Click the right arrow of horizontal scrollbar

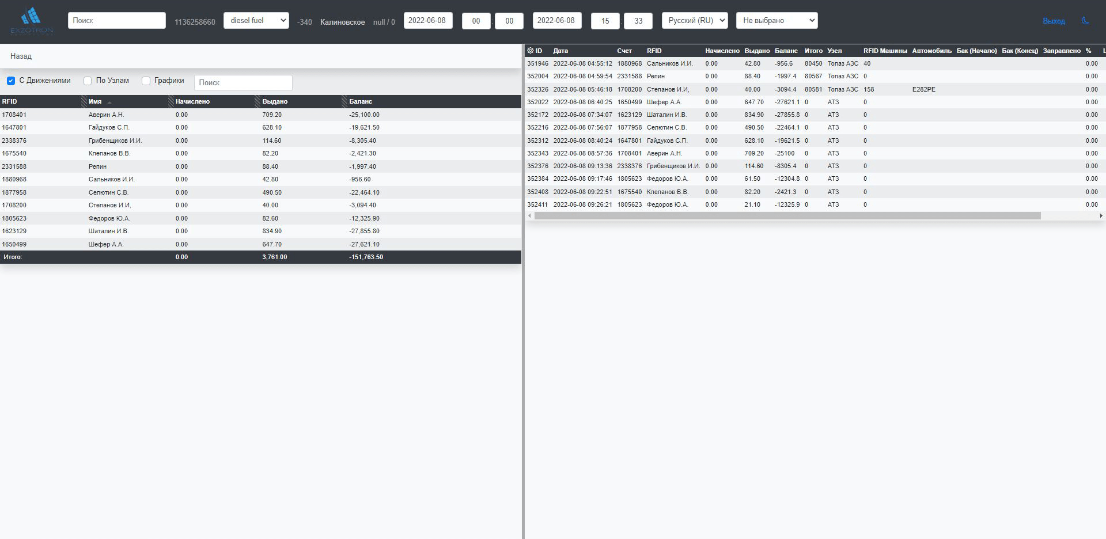point(1101,216)
